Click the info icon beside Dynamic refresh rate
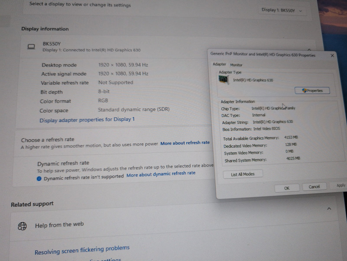Viewport: 347px width, 261px height. point(39,179)
